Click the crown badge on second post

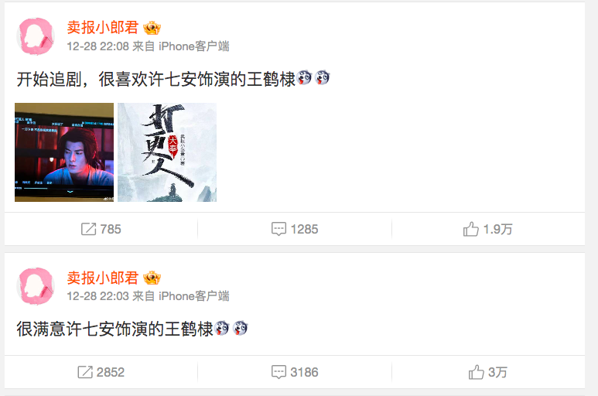[152, 278]
